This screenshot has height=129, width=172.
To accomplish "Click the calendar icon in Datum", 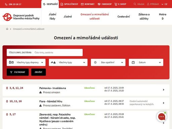I will [x=133, y=62].
